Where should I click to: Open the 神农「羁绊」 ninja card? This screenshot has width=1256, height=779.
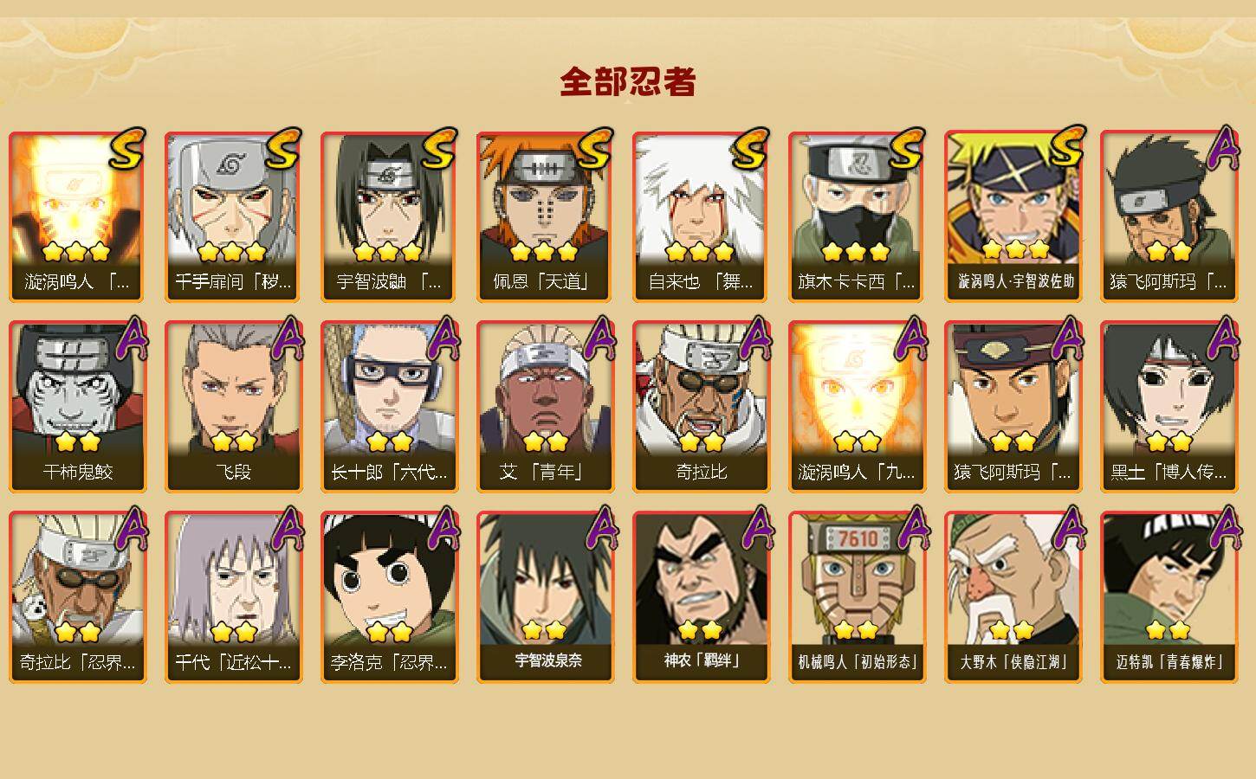pyautogui.click(x=701, y=597)
